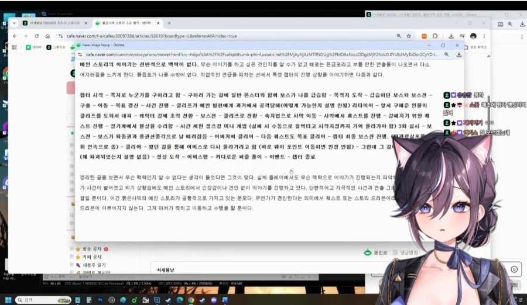Click the taskbar 검색 search box
527x305 pixels.
(x=43, y=300)
